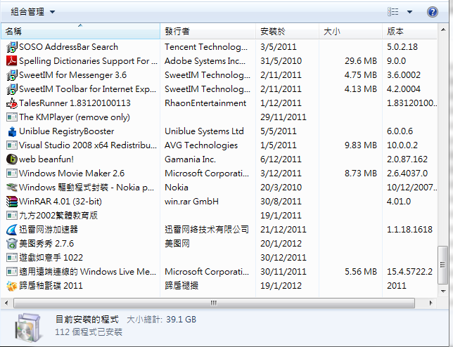453x347 pixels.
Task: Select the SweetIM Toolbar for Internet Explorer icon
Action: [x=12, y=89]
